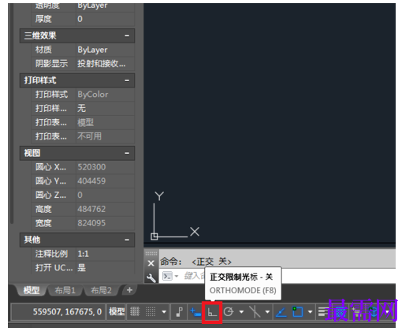Switch to the 布局1 tab
413x335 pixels.
click(x=65, y=290)
